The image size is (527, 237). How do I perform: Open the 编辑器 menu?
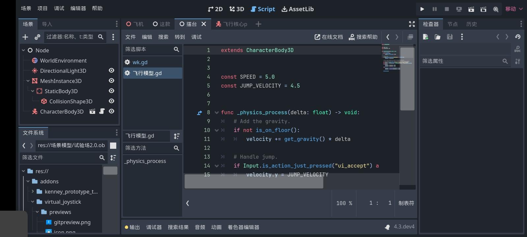(x=78, y=9)
